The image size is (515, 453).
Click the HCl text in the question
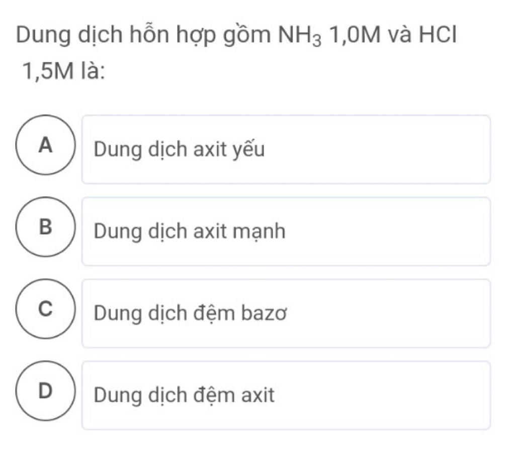tap(438, 35)
